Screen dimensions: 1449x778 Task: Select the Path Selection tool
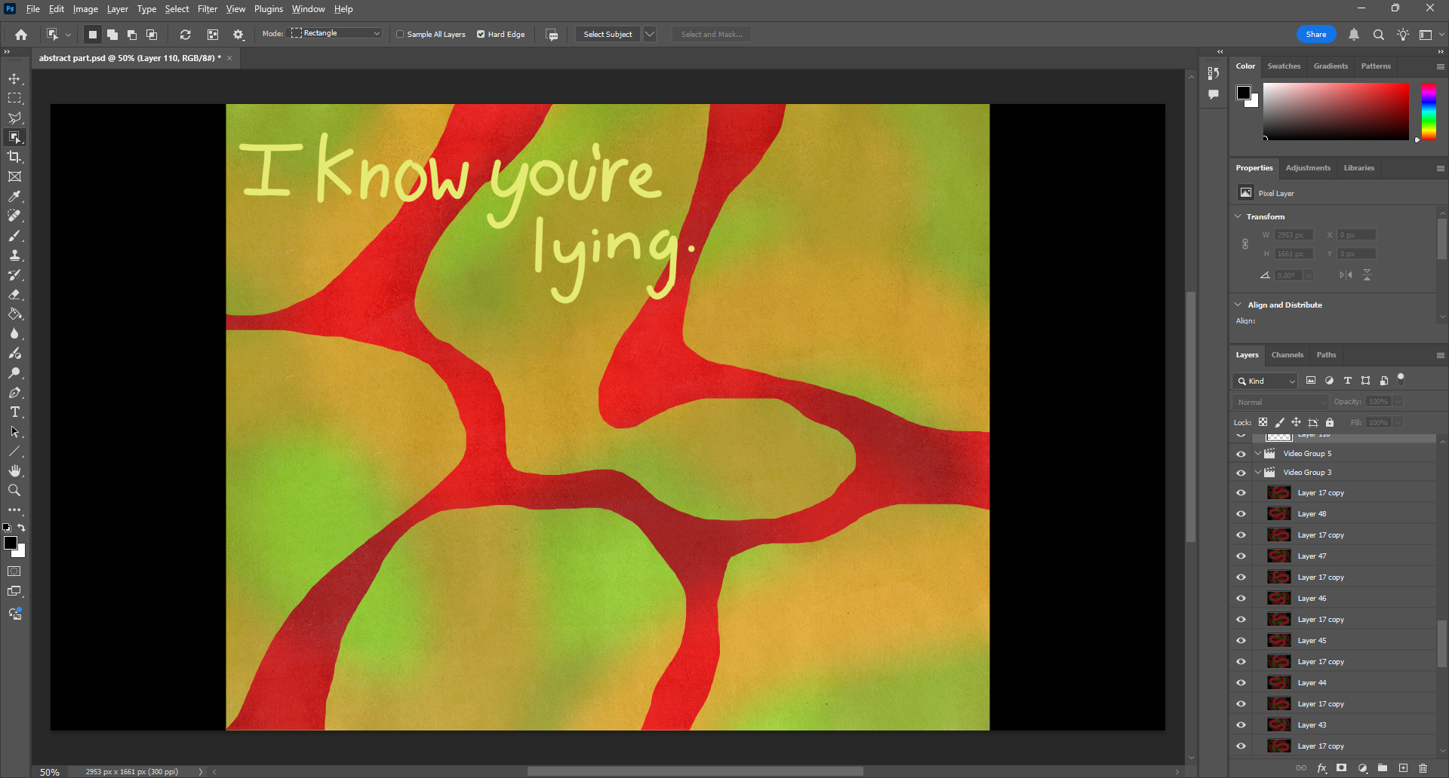[x=14, y=431]
